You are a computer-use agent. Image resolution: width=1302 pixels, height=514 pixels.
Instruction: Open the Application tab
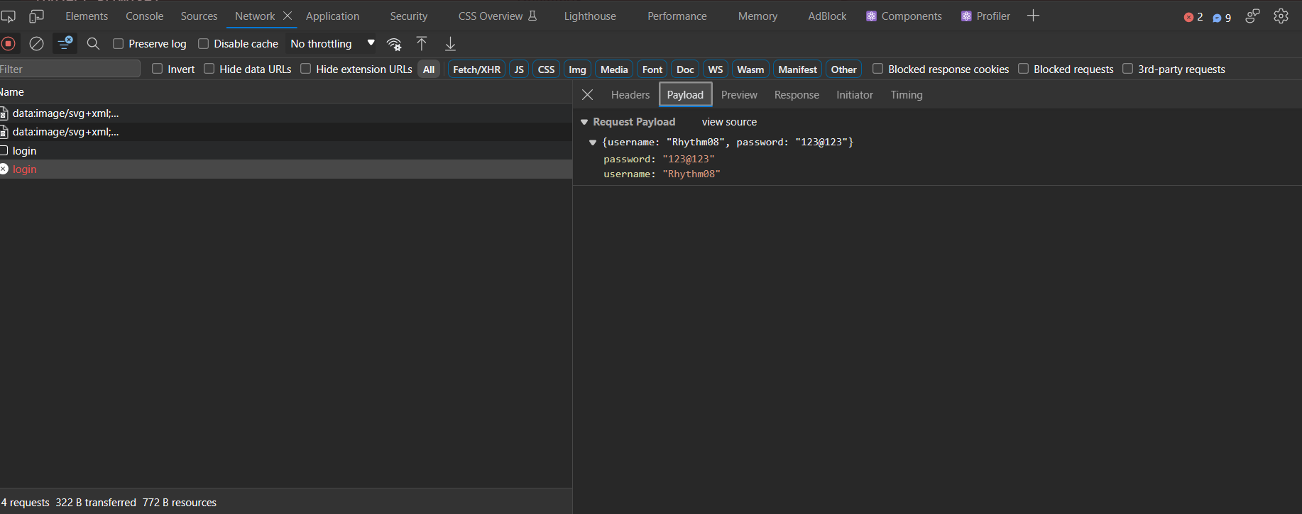pos(332,16)
